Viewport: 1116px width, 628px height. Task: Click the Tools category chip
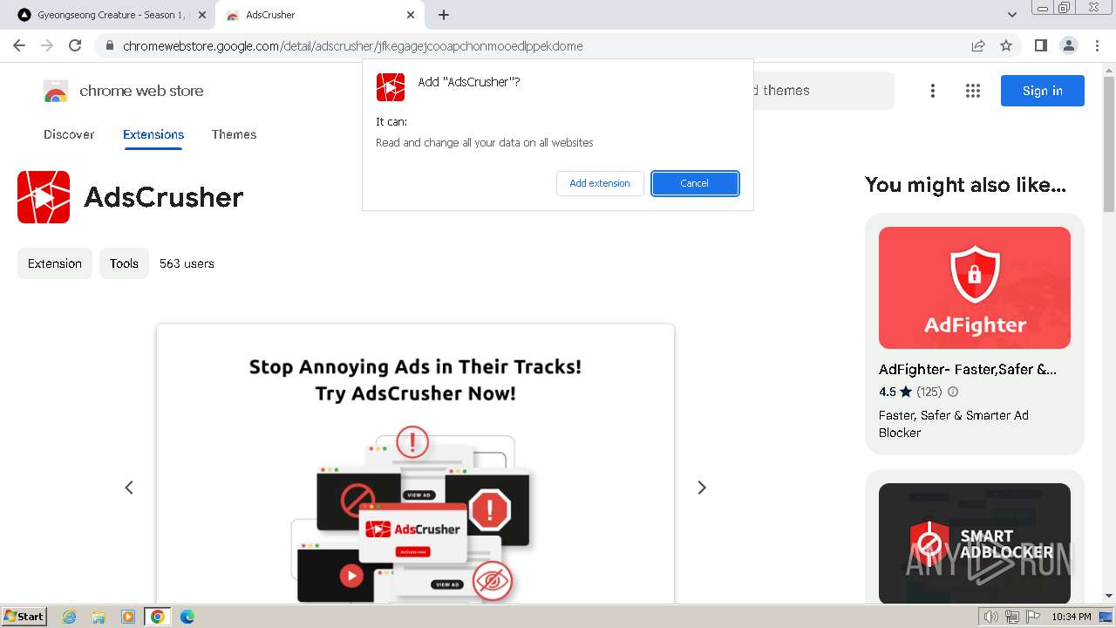point(124,263)
